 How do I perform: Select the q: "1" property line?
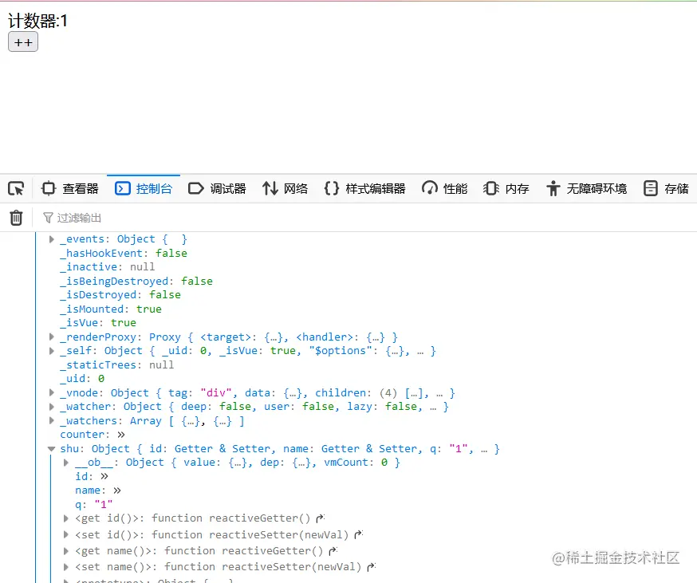point(94,505)
